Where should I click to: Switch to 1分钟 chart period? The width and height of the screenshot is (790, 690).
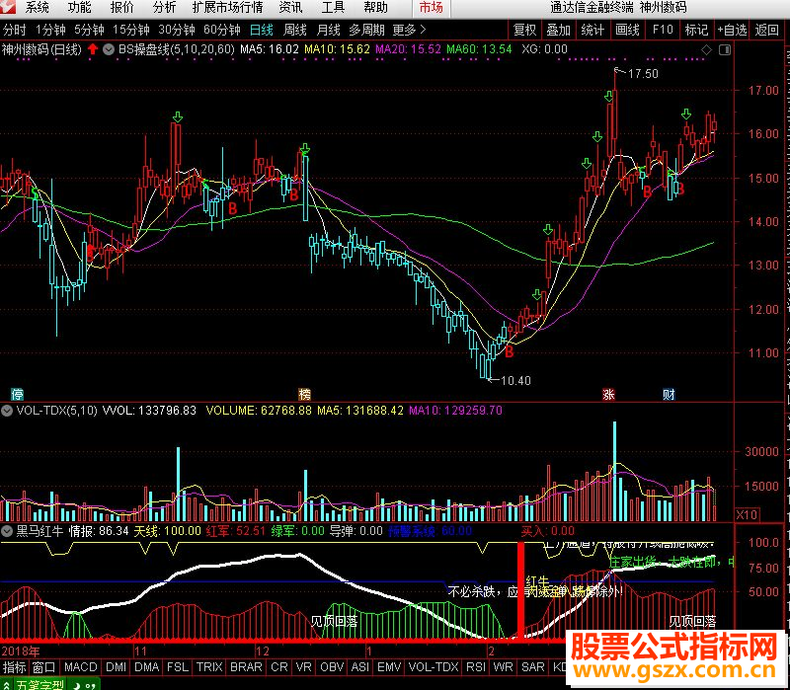(50, 31)
